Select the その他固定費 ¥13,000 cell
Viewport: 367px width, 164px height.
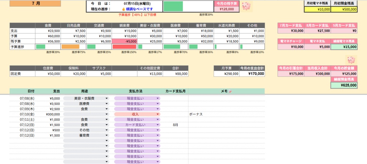[x=150, y=74]
